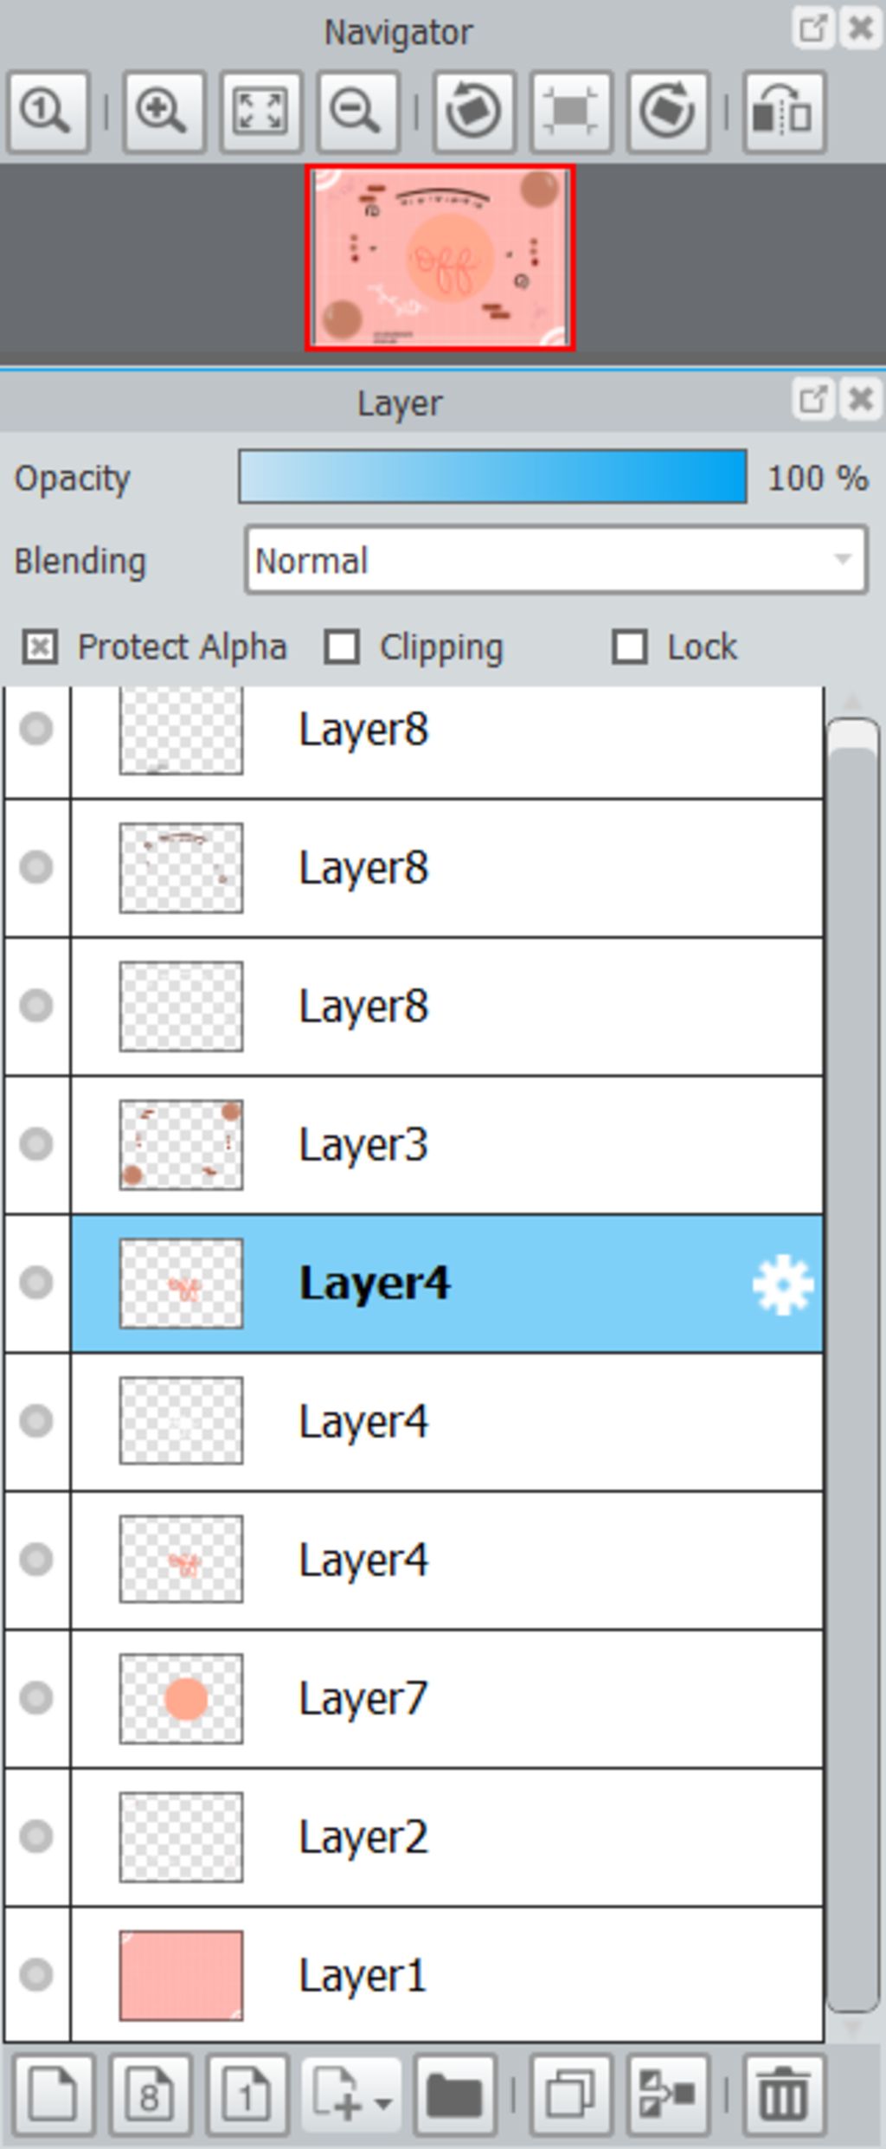Fit canvas to window in the Navigator

click(260, 113)
